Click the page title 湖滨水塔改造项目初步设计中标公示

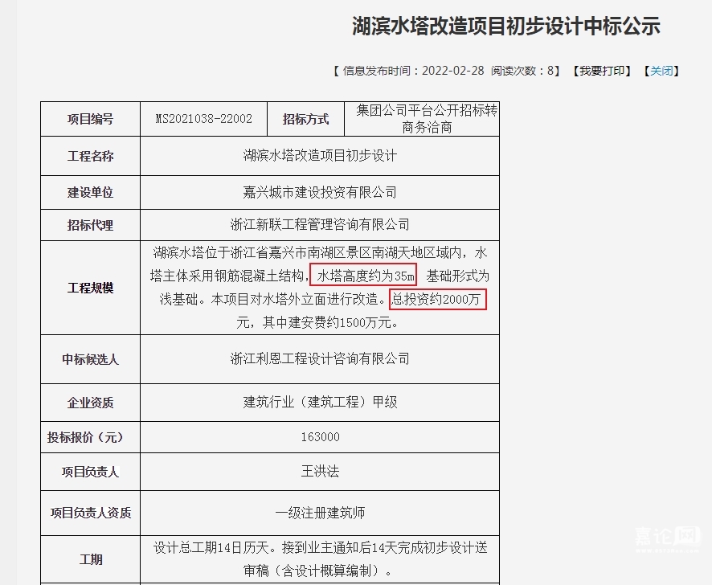(505, 27)
